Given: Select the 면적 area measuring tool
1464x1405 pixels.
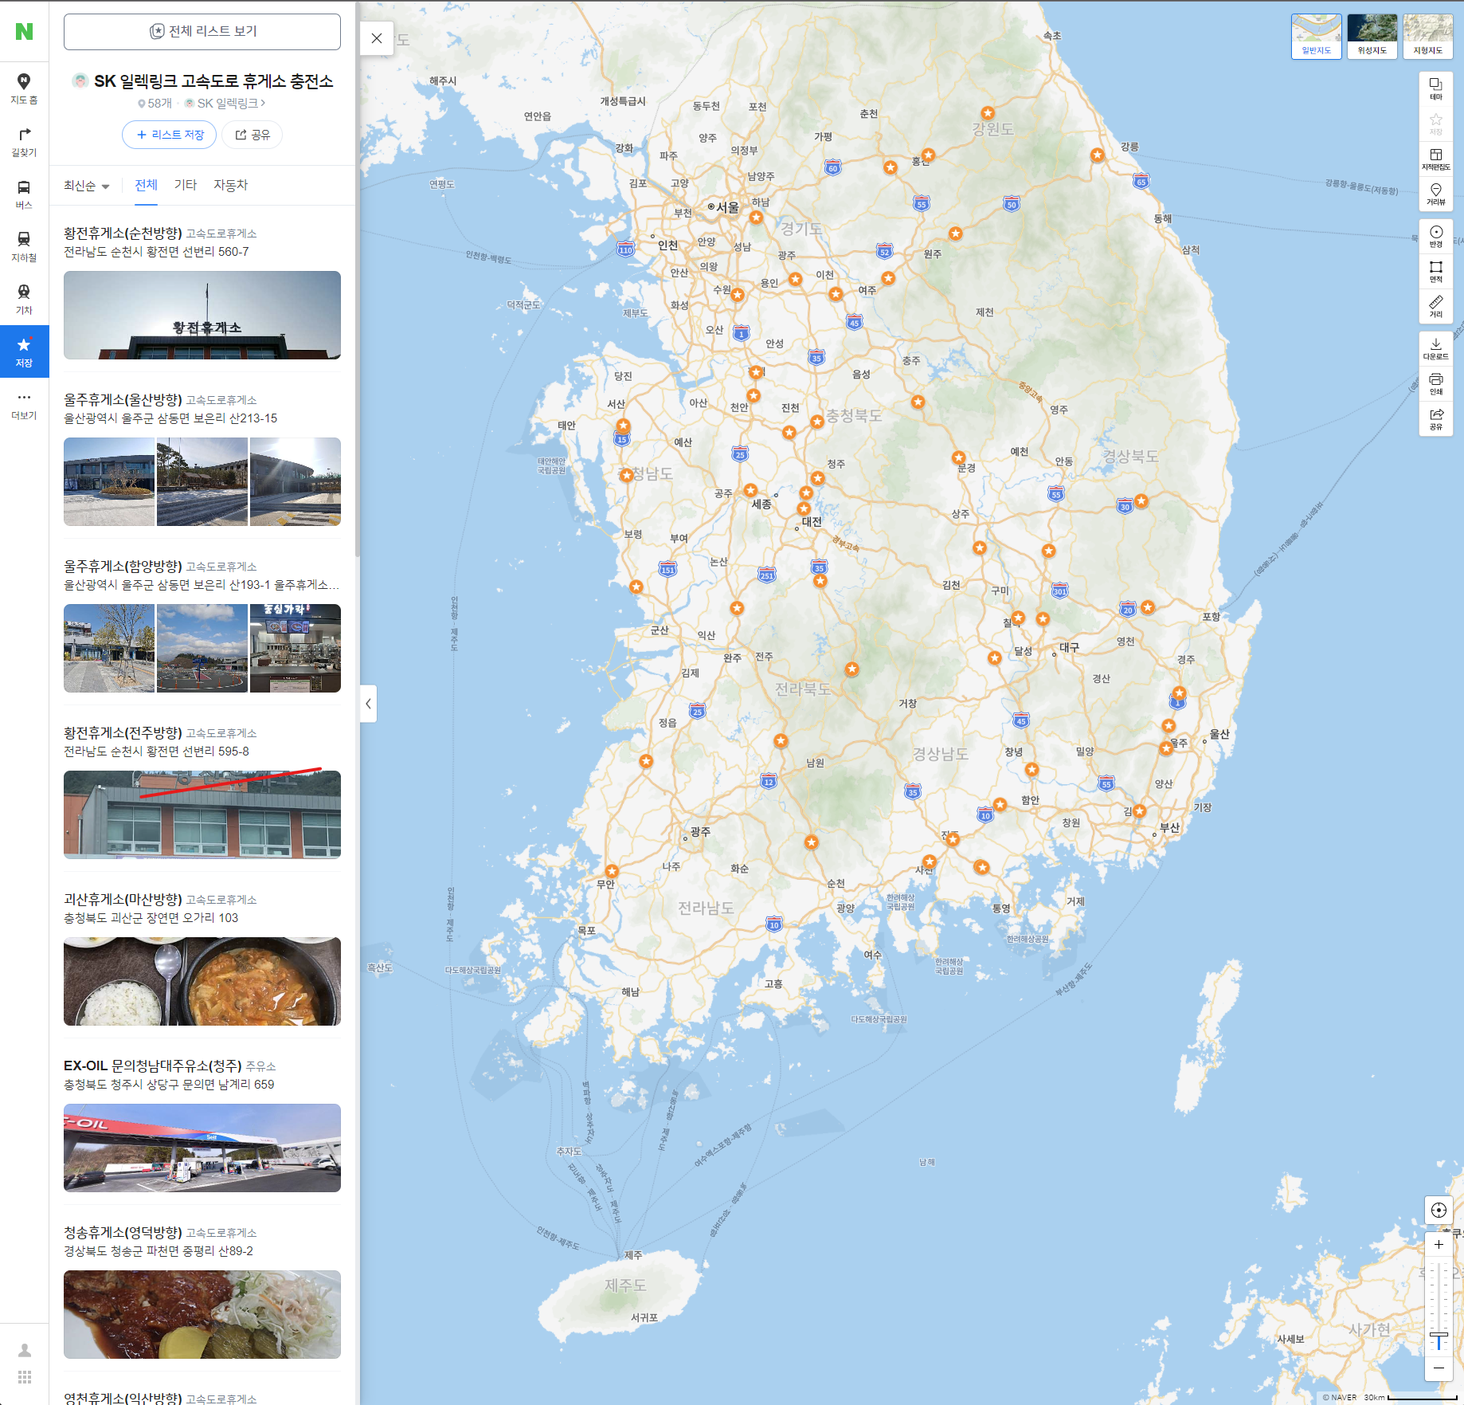Looking at the screenshot, I should [x=1435, y=271].
